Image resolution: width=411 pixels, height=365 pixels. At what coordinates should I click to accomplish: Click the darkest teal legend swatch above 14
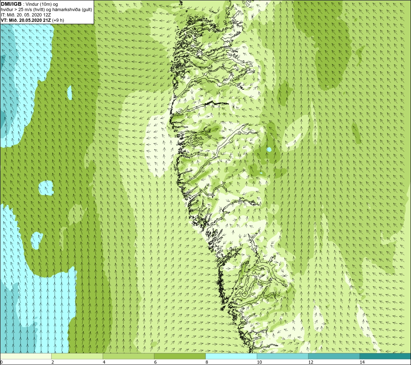[386, 356]
